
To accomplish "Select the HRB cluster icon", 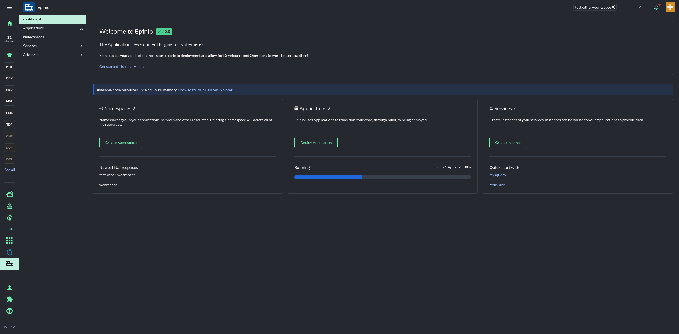I will click(x=9, y=66).
